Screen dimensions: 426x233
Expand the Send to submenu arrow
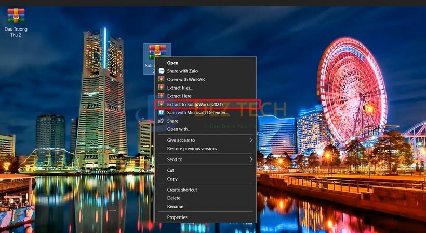[251, 159]
